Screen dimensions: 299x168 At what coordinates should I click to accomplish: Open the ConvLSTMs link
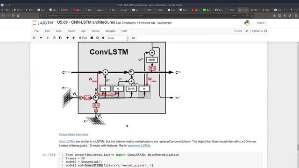pos(67,141)
